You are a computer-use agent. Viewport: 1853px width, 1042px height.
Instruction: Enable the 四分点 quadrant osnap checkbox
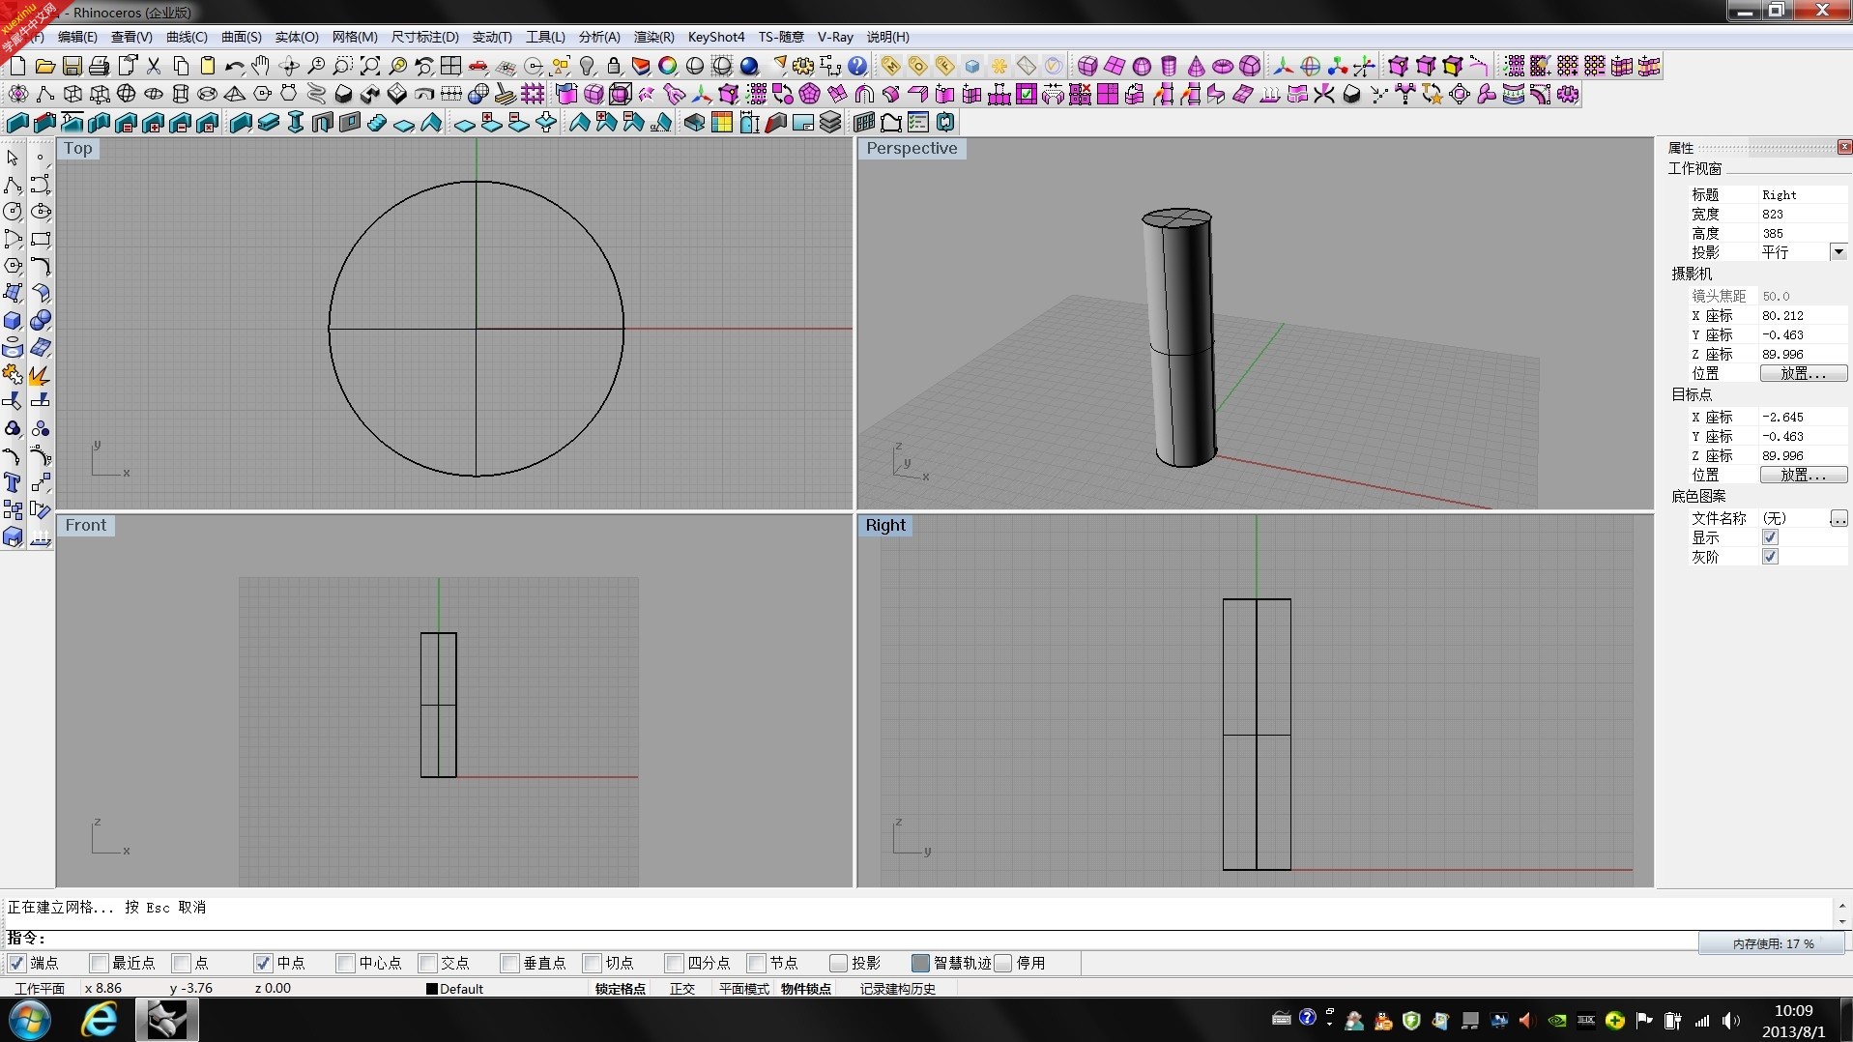[x=674, y=963]
